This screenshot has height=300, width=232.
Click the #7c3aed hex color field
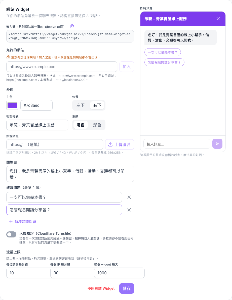[x=36, y=105]
